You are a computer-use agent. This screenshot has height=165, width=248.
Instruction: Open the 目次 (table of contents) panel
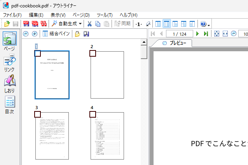(x=9, y=105)
